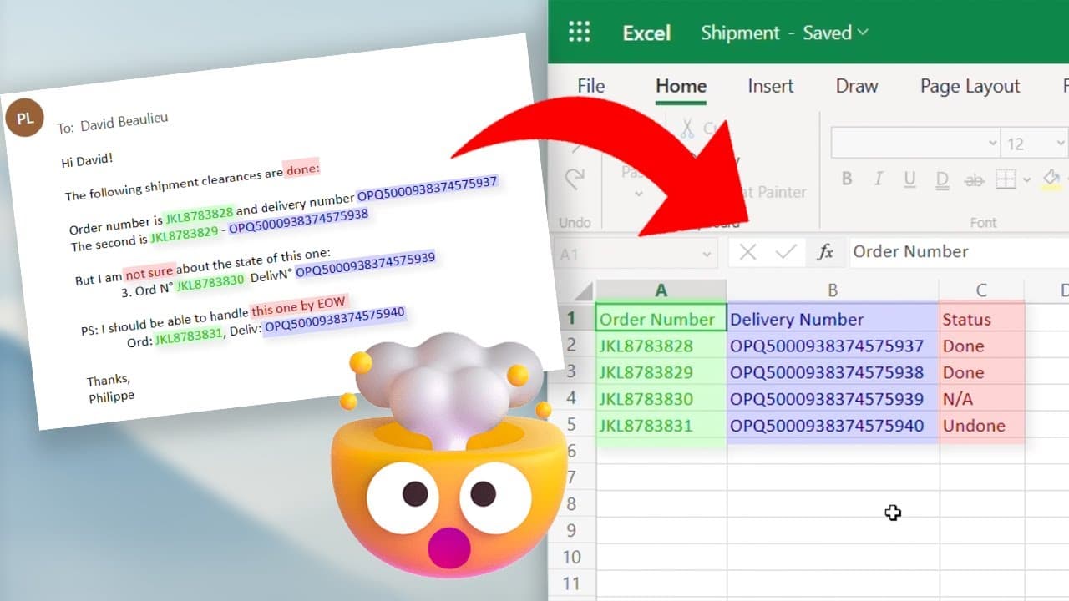This screenshot has height=601, width=1069.
Task: Select the 'Undone' status cell
Action: 982,426
